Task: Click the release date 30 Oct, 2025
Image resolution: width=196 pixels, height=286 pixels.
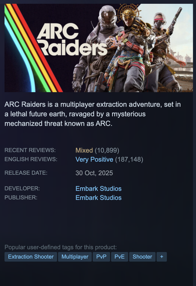Action: (94, 173)
